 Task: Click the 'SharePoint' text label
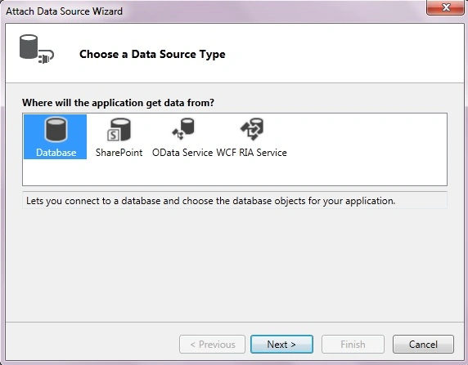[119, 153]
